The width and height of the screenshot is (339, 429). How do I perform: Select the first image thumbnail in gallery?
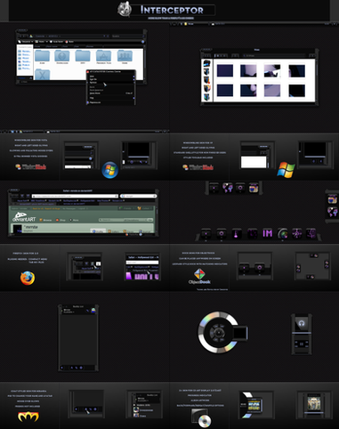pyautogui.click(x=225, y=71)
